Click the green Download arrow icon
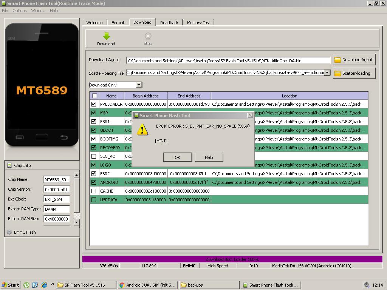Image resolution: width=387 pixels, height=290 pixels. pyautogui.click(x=106, y=36)
